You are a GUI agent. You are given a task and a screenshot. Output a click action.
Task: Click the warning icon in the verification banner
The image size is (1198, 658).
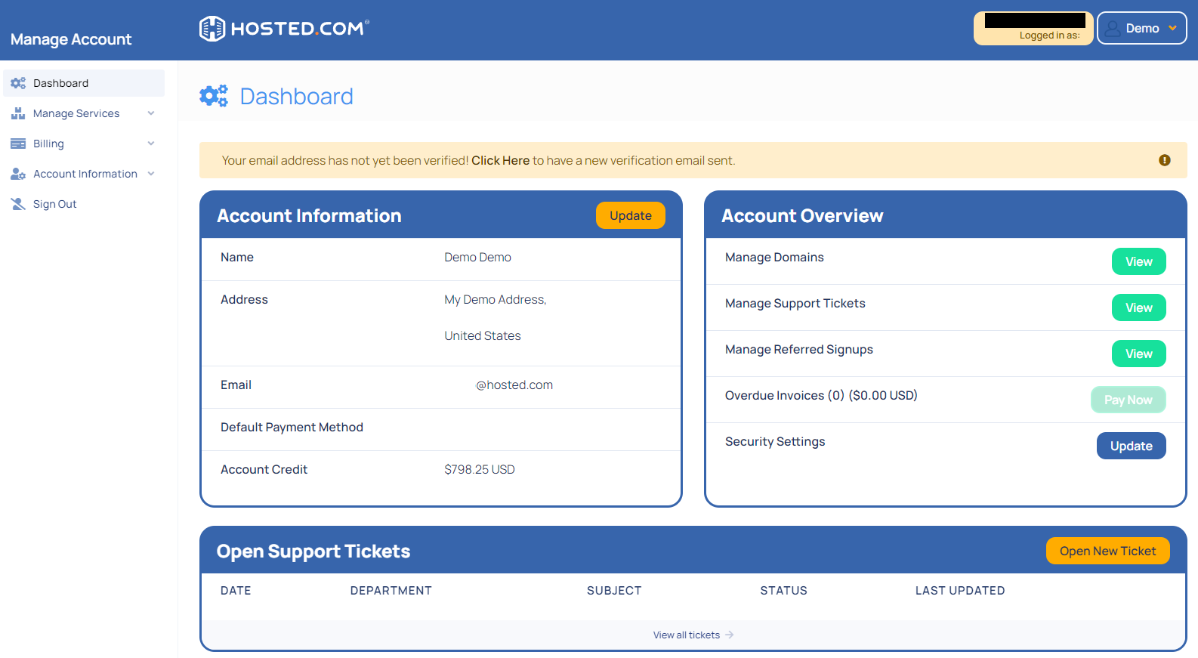pos(1165,160)
